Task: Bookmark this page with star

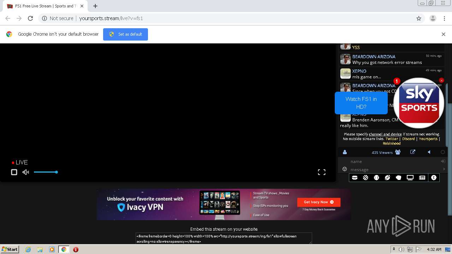Action: (x=419, y=18)
